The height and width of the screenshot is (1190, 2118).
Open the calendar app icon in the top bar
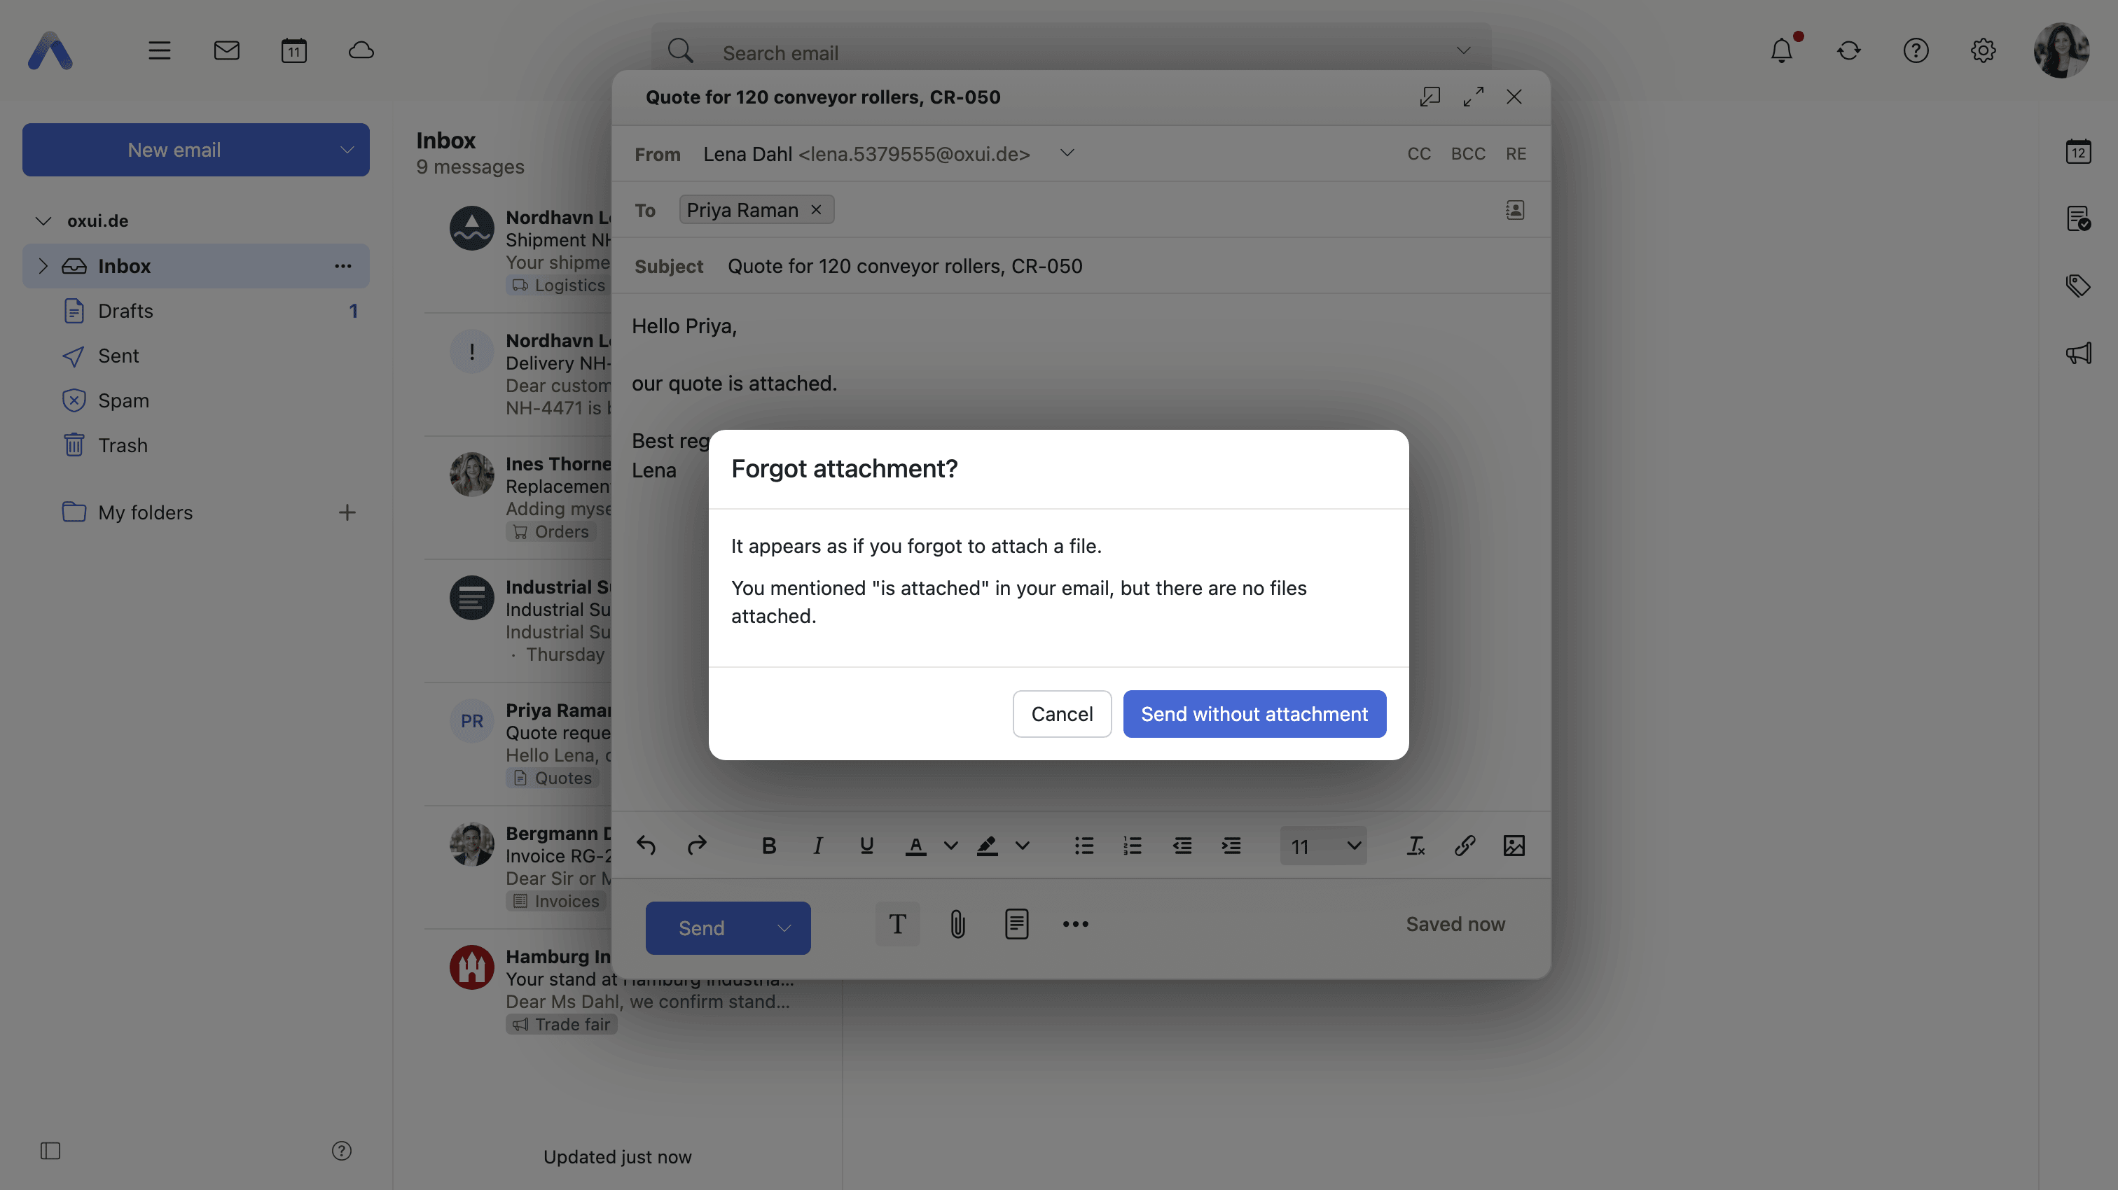click(x=293, y=50)
